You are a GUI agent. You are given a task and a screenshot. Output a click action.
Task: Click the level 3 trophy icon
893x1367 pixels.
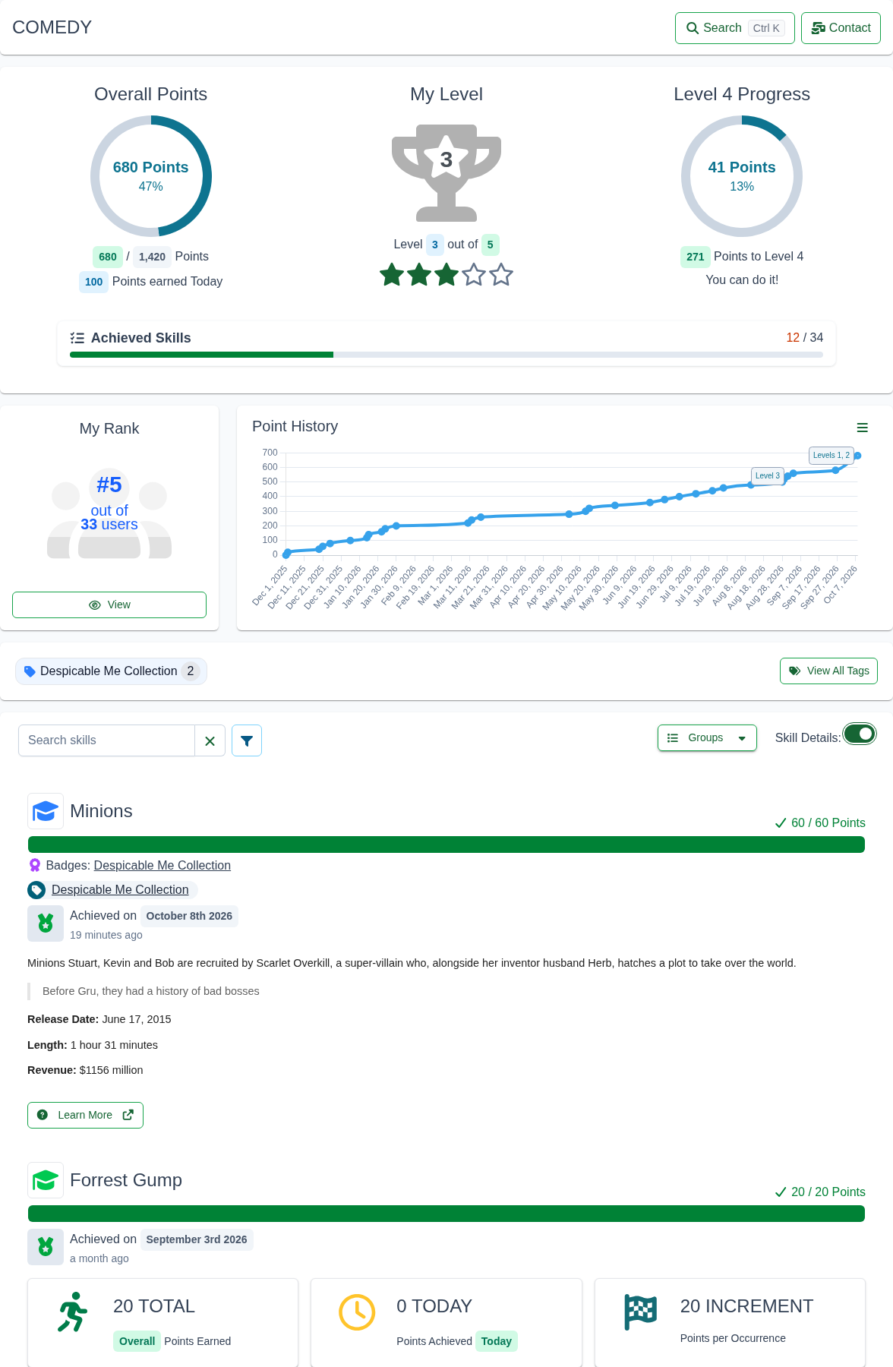(446, 173)
